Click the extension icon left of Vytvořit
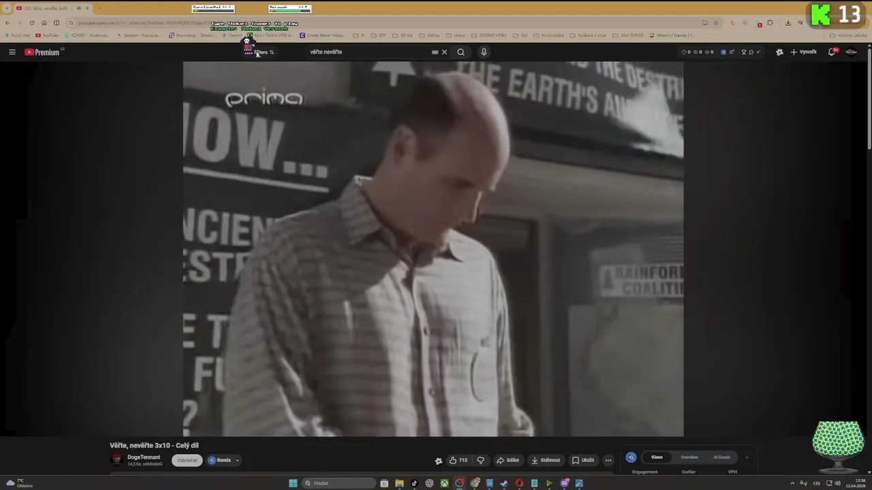This screenshot has width=872, height=490. (x=779, y=52)
